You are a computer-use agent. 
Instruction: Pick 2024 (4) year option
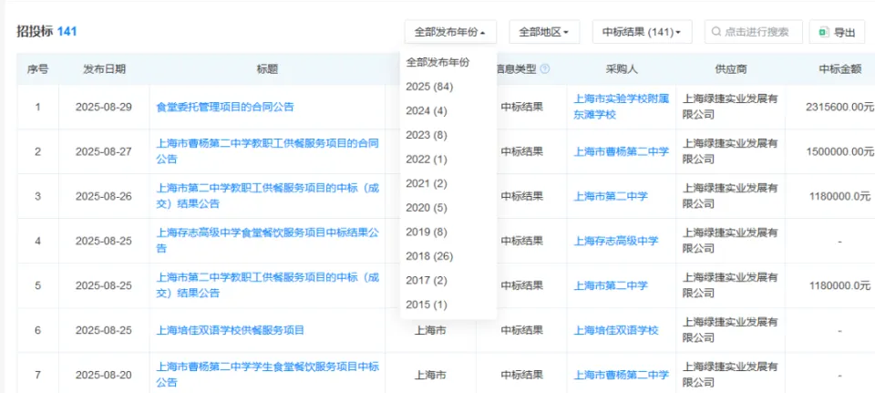(x=427, y=111)
